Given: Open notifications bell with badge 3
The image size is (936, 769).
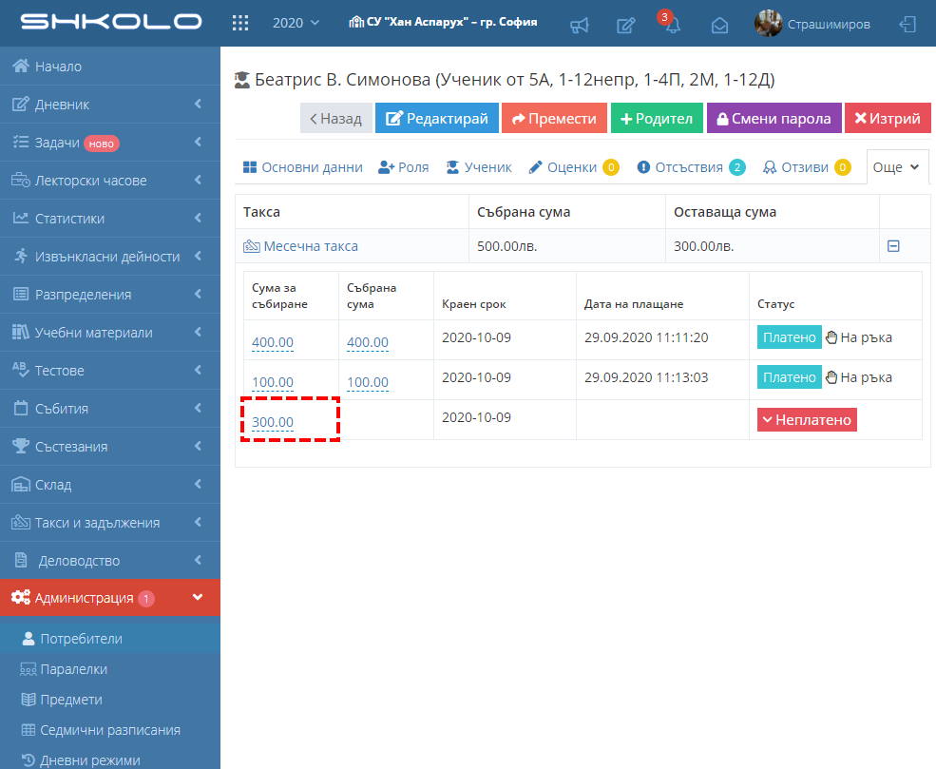Looking at the screenshot, I should [672, 24].
